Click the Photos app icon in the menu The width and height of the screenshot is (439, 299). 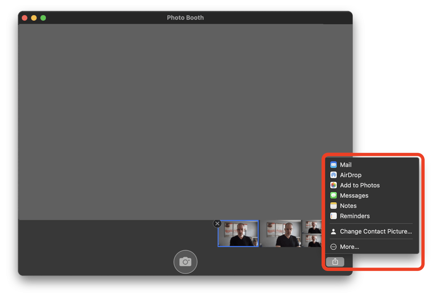click(x=334, y=185)
